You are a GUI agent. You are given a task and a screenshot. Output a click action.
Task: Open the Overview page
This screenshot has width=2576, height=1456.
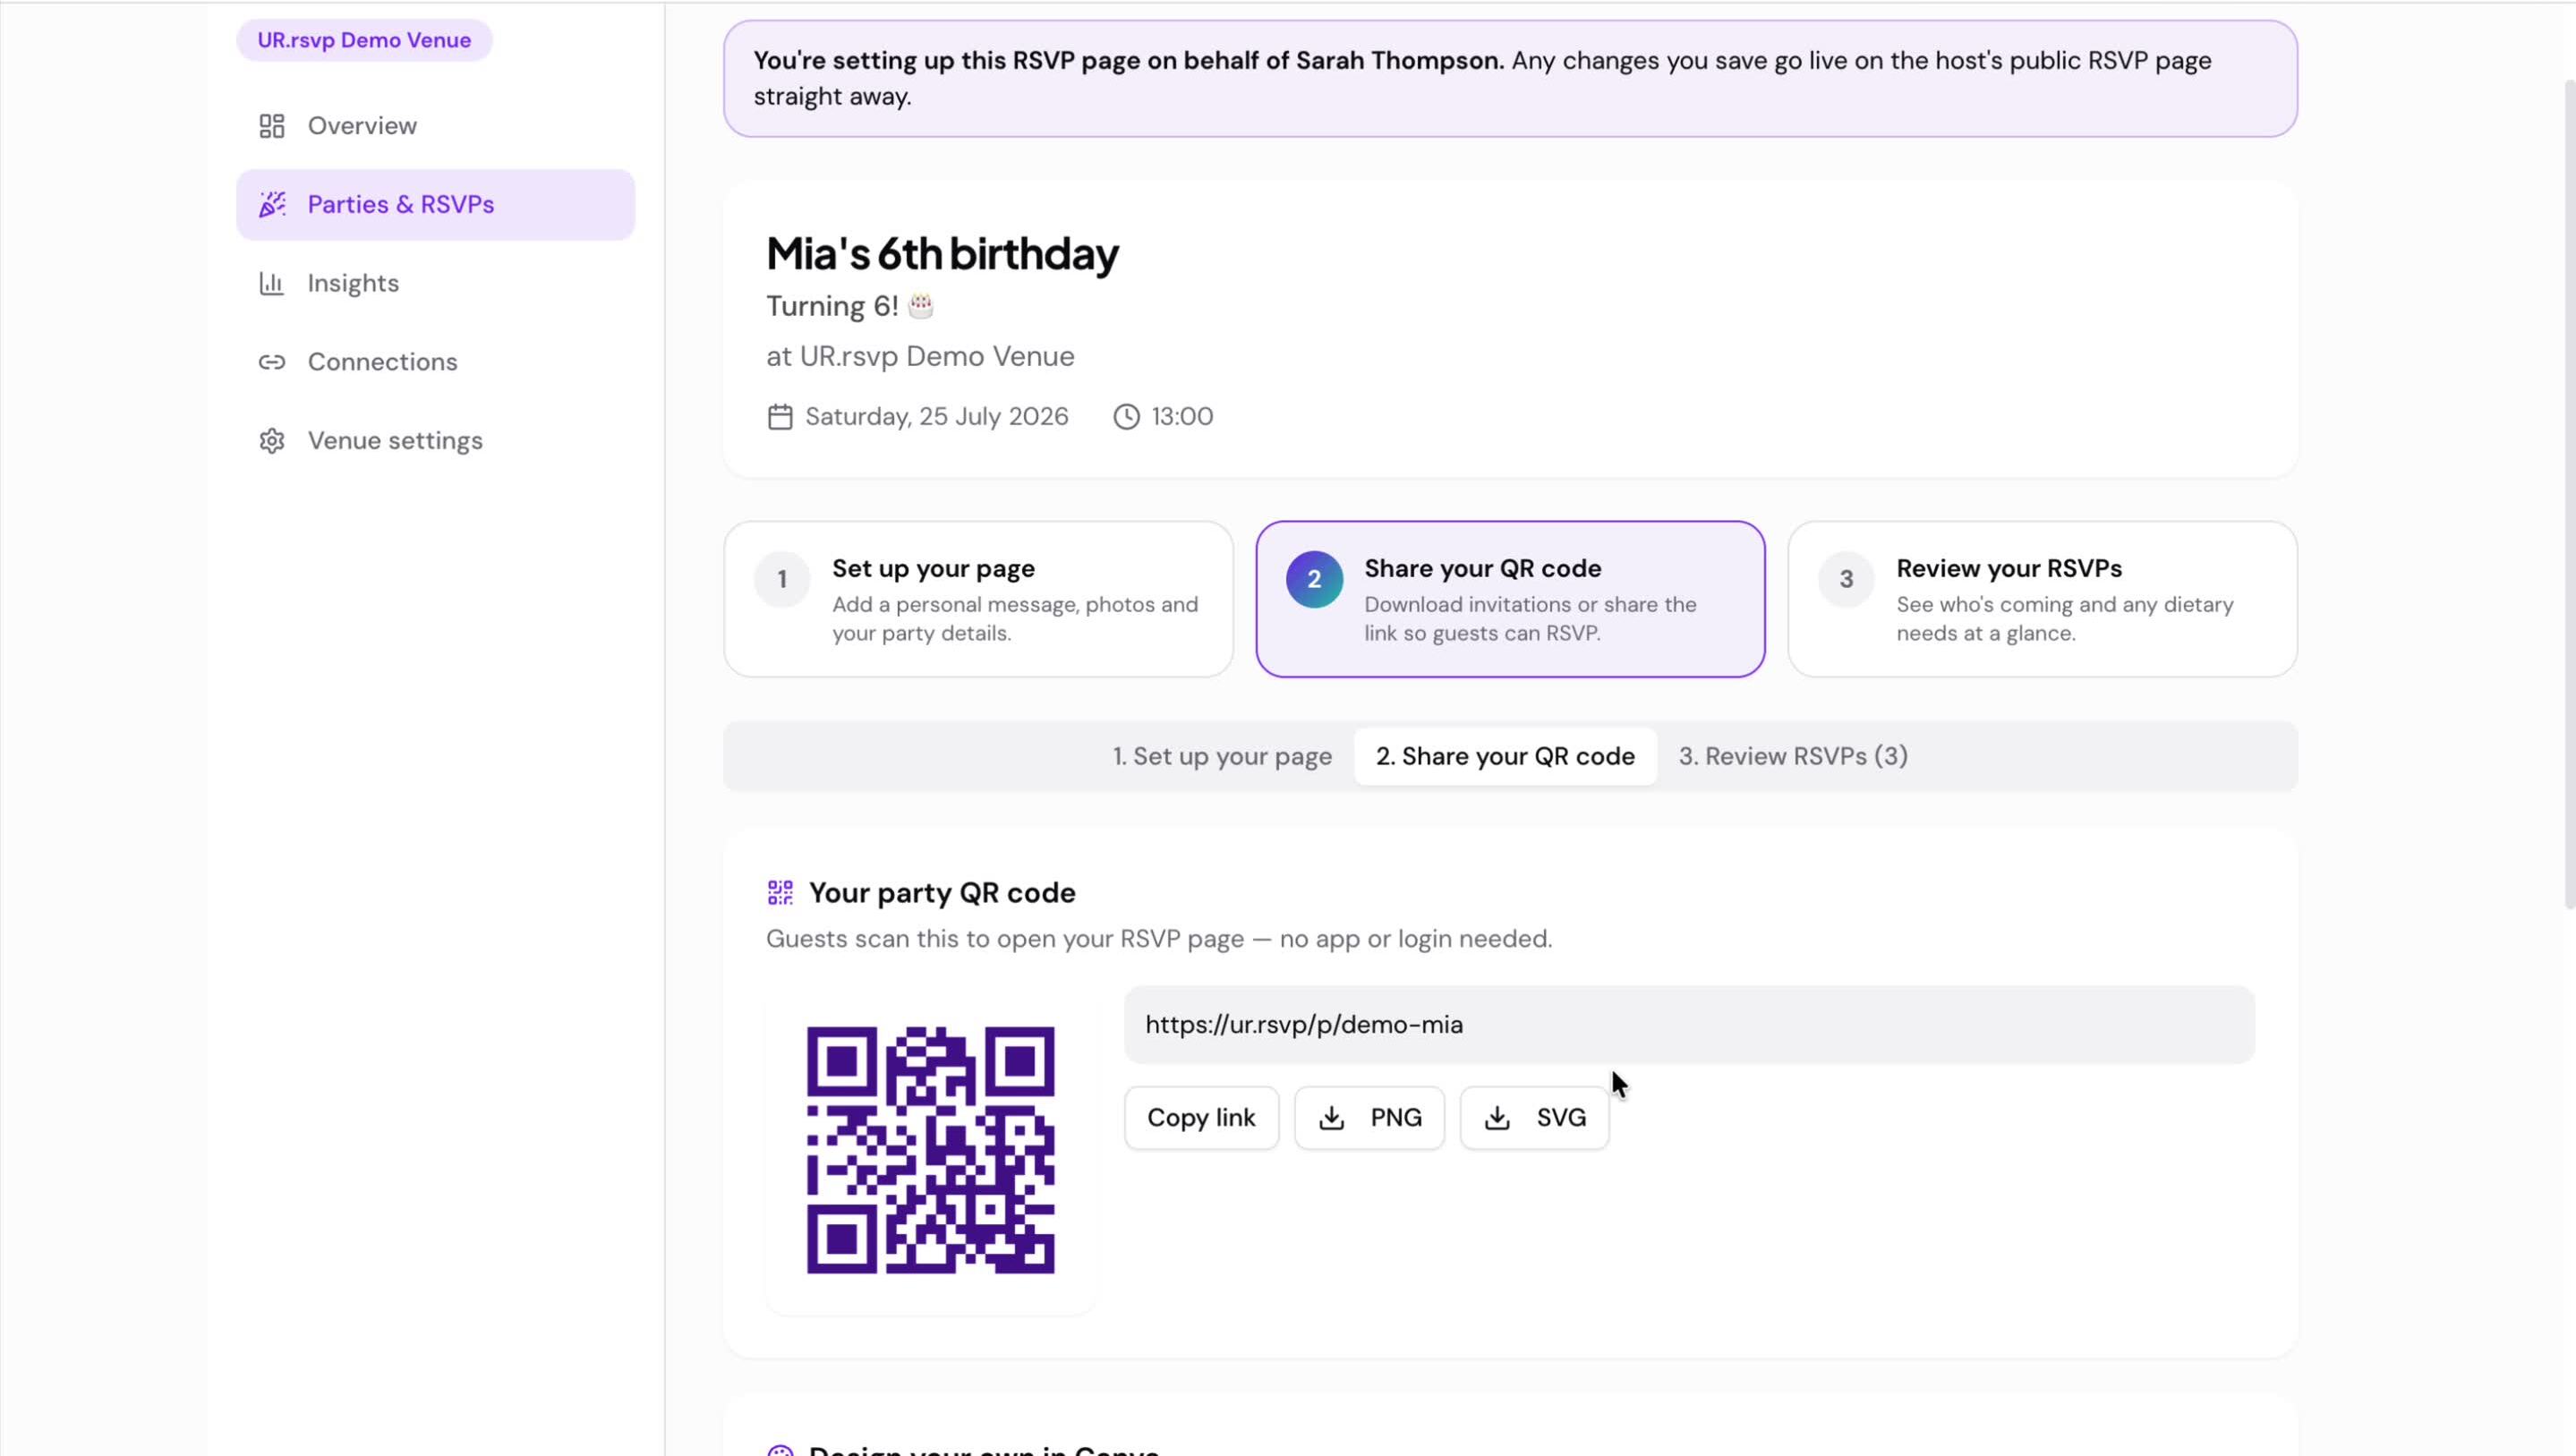point(436,126)
